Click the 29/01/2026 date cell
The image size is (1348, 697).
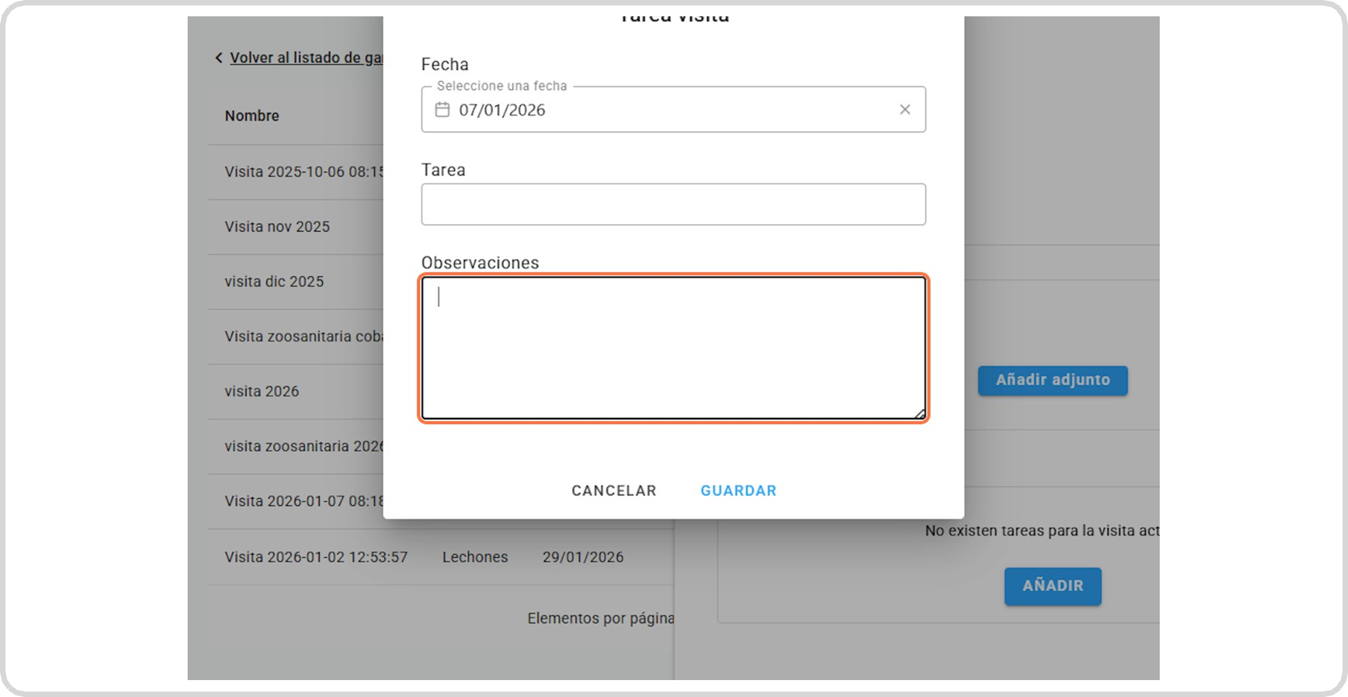(582, 557)
